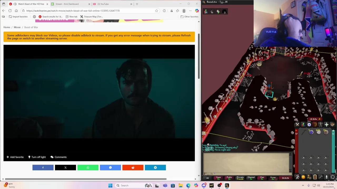Click the video player to play
Screen dimensions: 337x189
[x=99, y=98]
